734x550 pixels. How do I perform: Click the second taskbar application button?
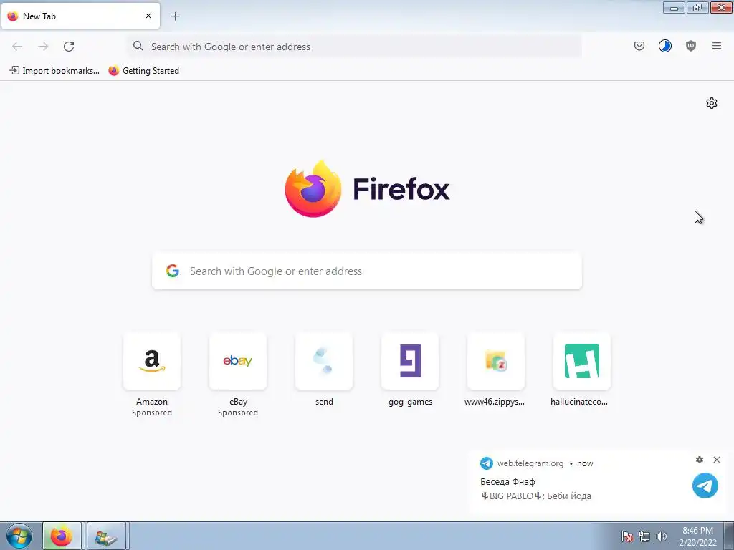[x=106, y=536]
